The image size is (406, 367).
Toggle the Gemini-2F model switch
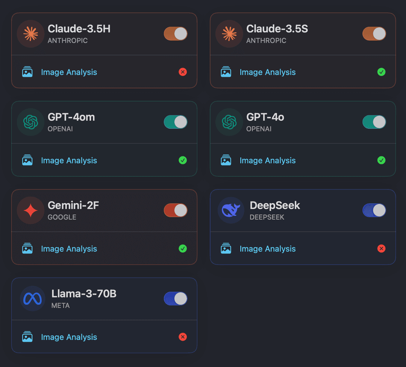[x=176, y=210]
